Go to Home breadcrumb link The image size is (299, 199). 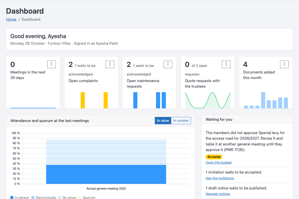(x=11, y=19)
